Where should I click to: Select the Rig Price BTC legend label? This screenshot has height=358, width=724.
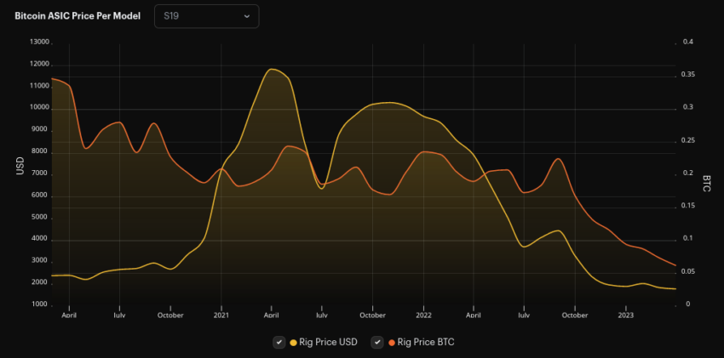[x=425, y=342]
